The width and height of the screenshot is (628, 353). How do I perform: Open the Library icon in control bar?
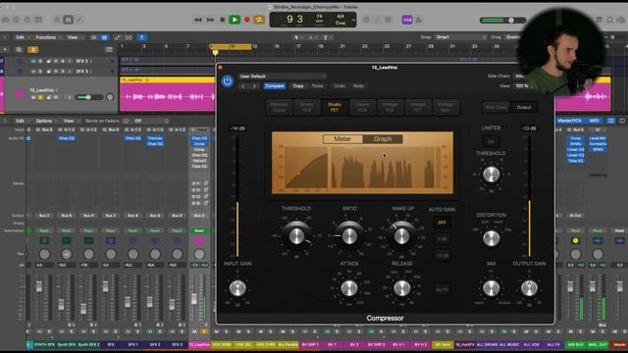click(x=6, y=20)
